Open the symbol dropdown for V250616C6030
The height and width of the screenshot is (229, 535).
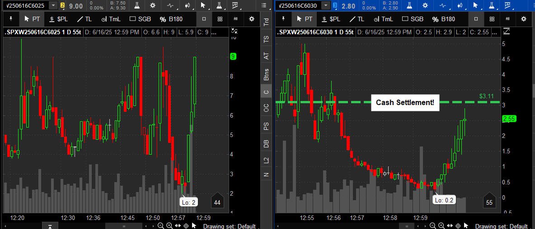[326, 5]
